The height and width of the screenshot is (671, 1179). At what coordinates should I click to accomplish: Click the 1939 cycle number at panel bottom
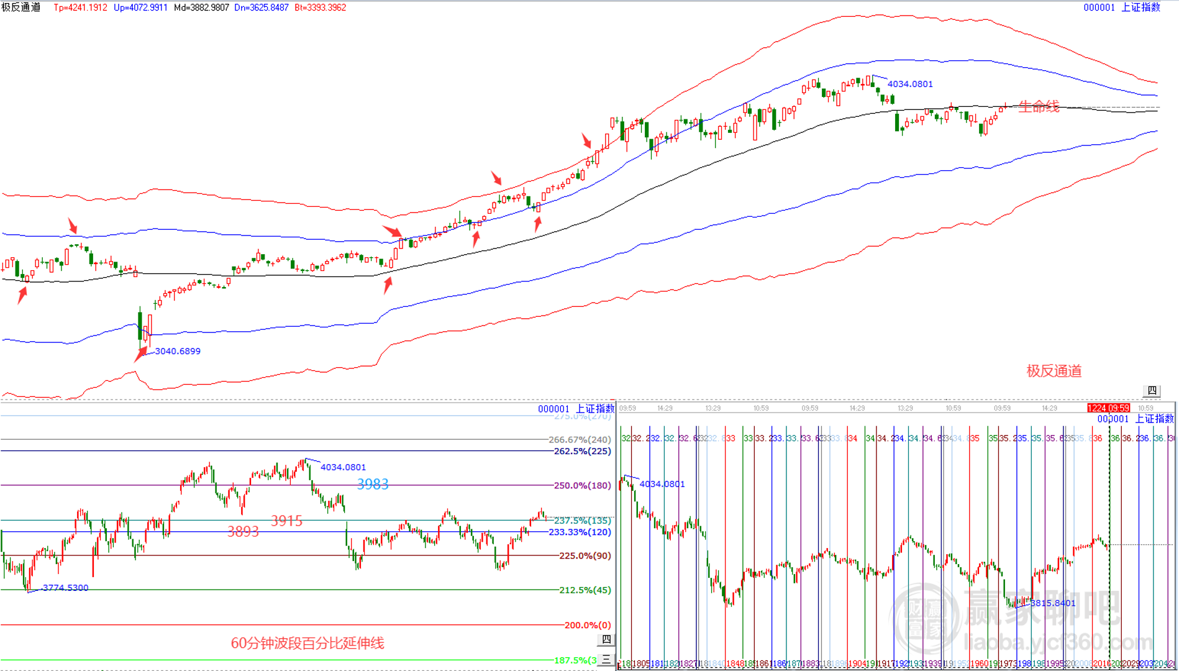point(933,664)
